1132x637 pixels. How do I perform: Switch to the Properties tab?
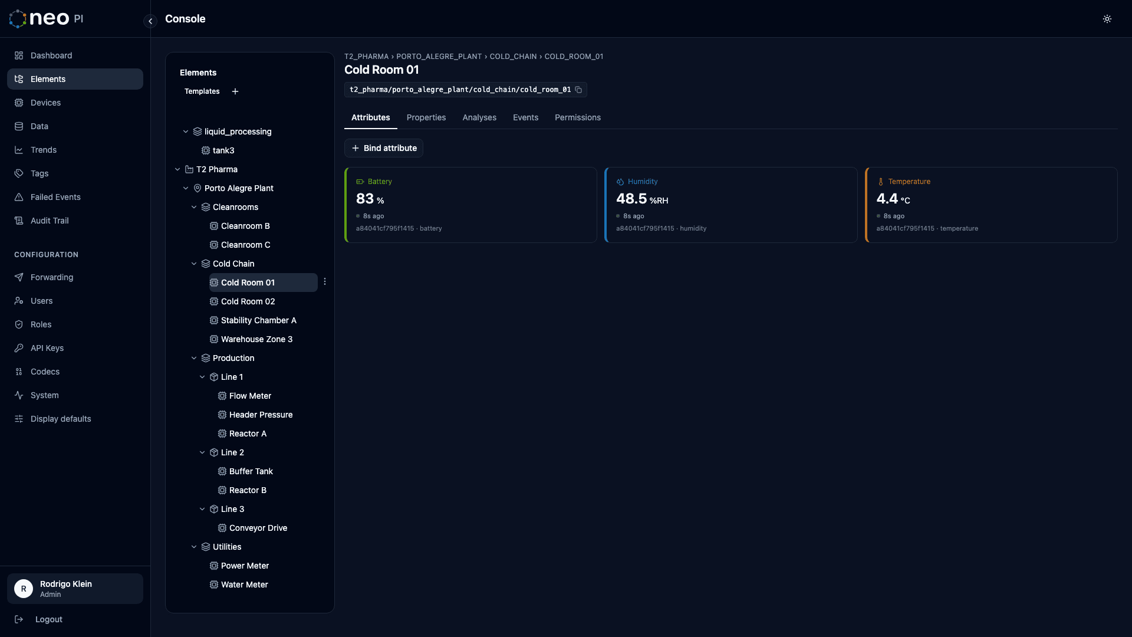click(x=426, y=117)
